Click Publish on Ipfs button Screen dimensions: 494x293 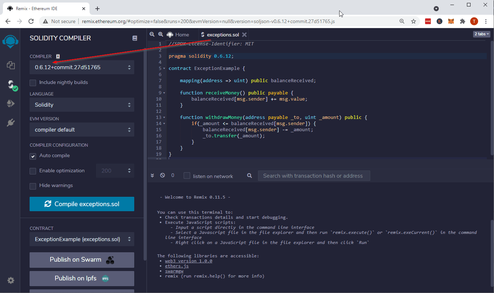(82, 279)
